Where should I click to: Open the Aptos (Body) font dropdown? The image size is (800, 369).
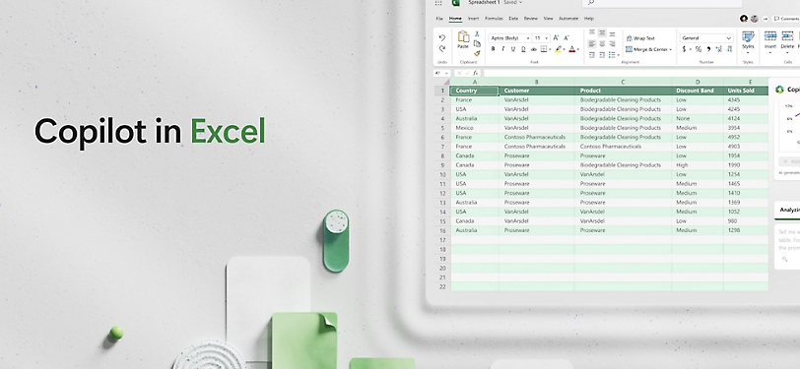[528, 38]
